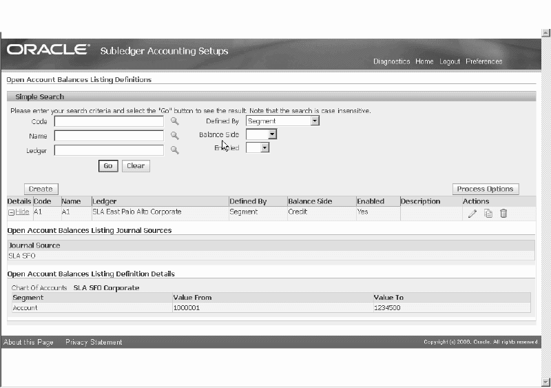Open Process Options
The image size is (551, 388).
pos(486,190)
